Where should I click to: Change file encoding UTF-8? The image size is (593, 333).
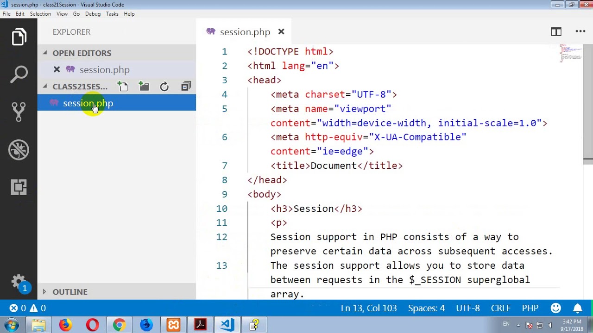(x=468, y=308)
